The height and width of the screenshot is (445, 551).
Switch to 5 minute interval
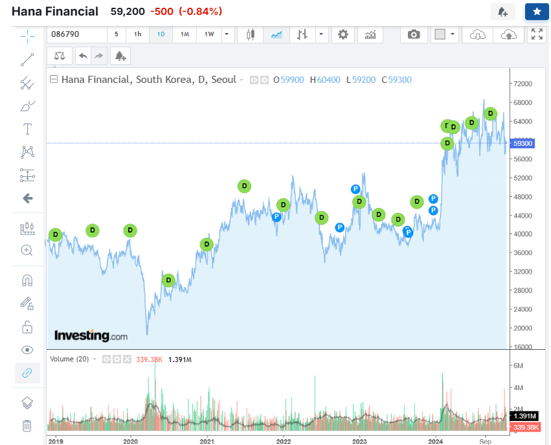pos(117,34)
